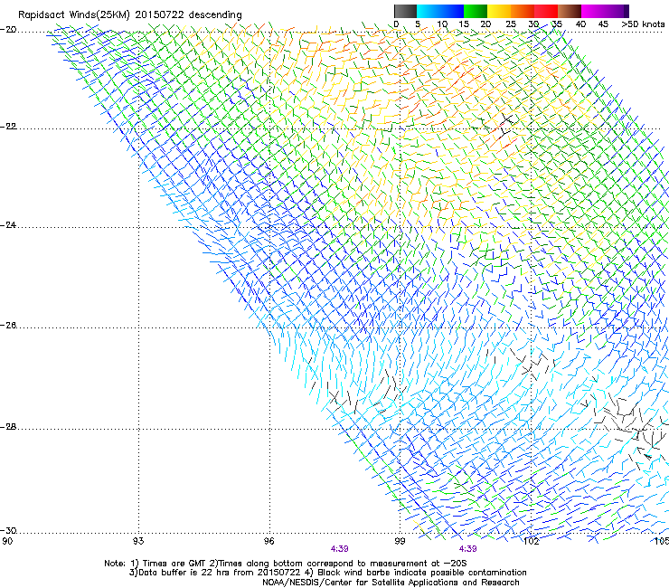Image resolution: width=669 pixels, height=588 pixels.
Task: Select the longitude label '93'
Action: pyautogui.click(x=138, y=541)
